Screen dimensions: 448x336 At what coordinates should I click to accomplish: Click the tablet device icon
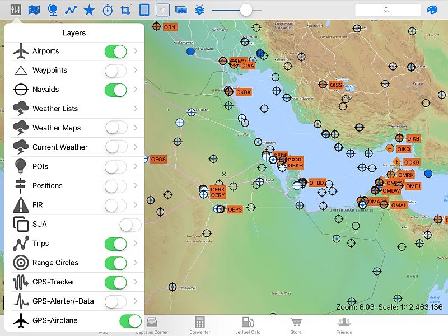(x=144, y=10)
